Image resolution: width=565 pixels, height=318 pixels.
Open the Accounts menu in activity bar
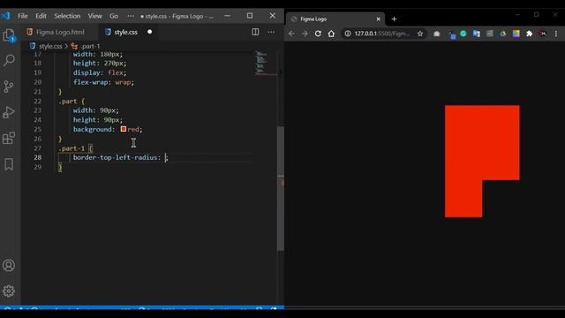point(9,265)
